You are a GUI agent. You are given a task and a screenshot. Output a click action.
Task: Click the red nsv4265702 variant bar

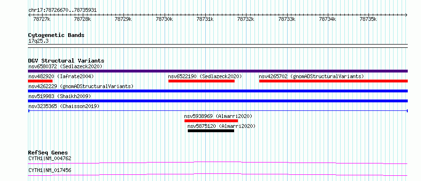tap(333, 81)
